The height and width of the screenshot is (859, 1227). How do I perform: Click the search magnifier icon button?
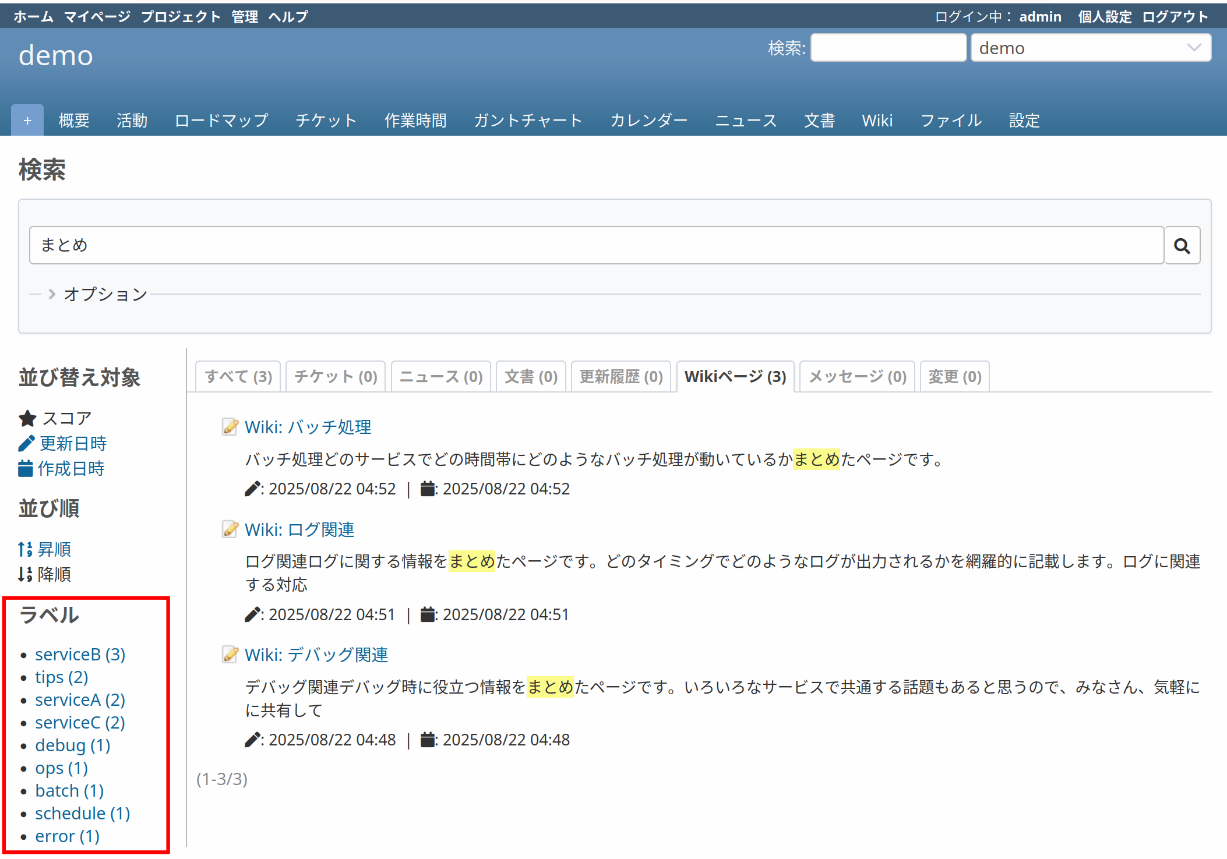coord(1182,245)
